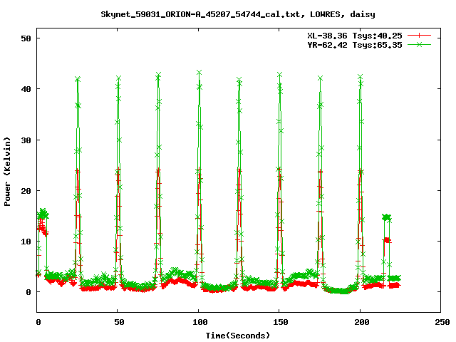The height and width of the screenshot is (342, 456).
Task: Select the legend entry 'XL-38.36 Tsys:40.25'
Action: (x=355, y=36)
